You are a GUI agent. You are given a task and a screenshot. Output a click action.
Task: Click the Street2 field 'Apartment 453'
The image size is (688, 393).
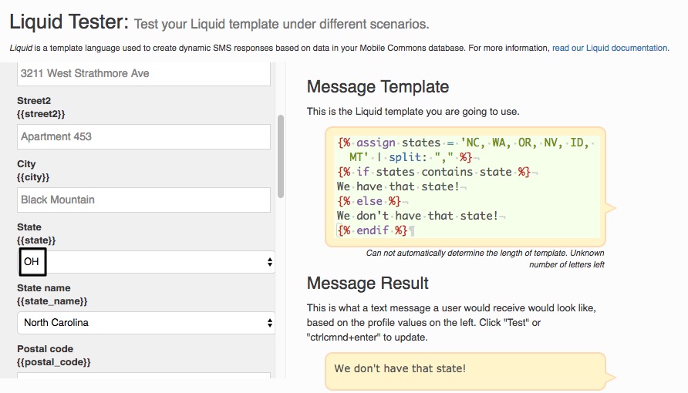pos(144,136)
